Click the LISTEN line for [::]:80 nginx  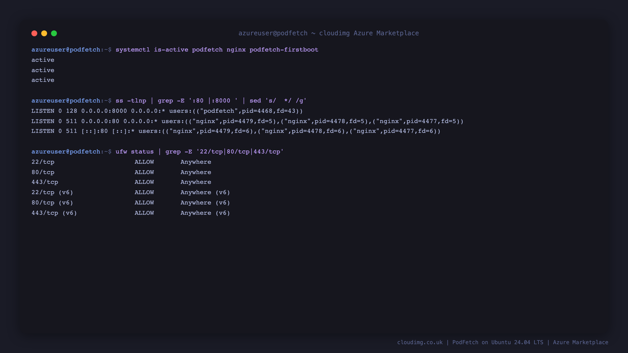(236, 131)
